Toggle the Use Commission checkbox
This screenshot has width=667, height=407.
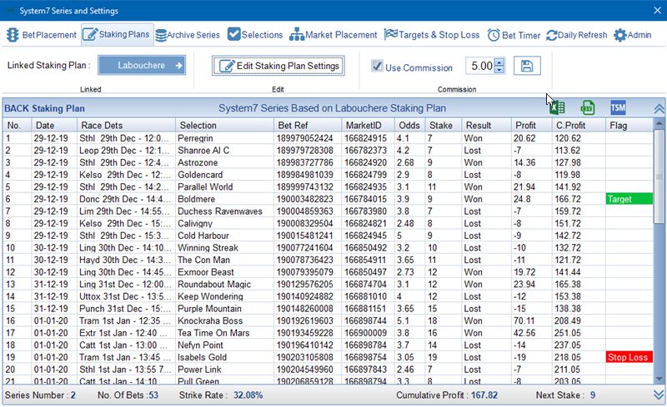(377, 66)
